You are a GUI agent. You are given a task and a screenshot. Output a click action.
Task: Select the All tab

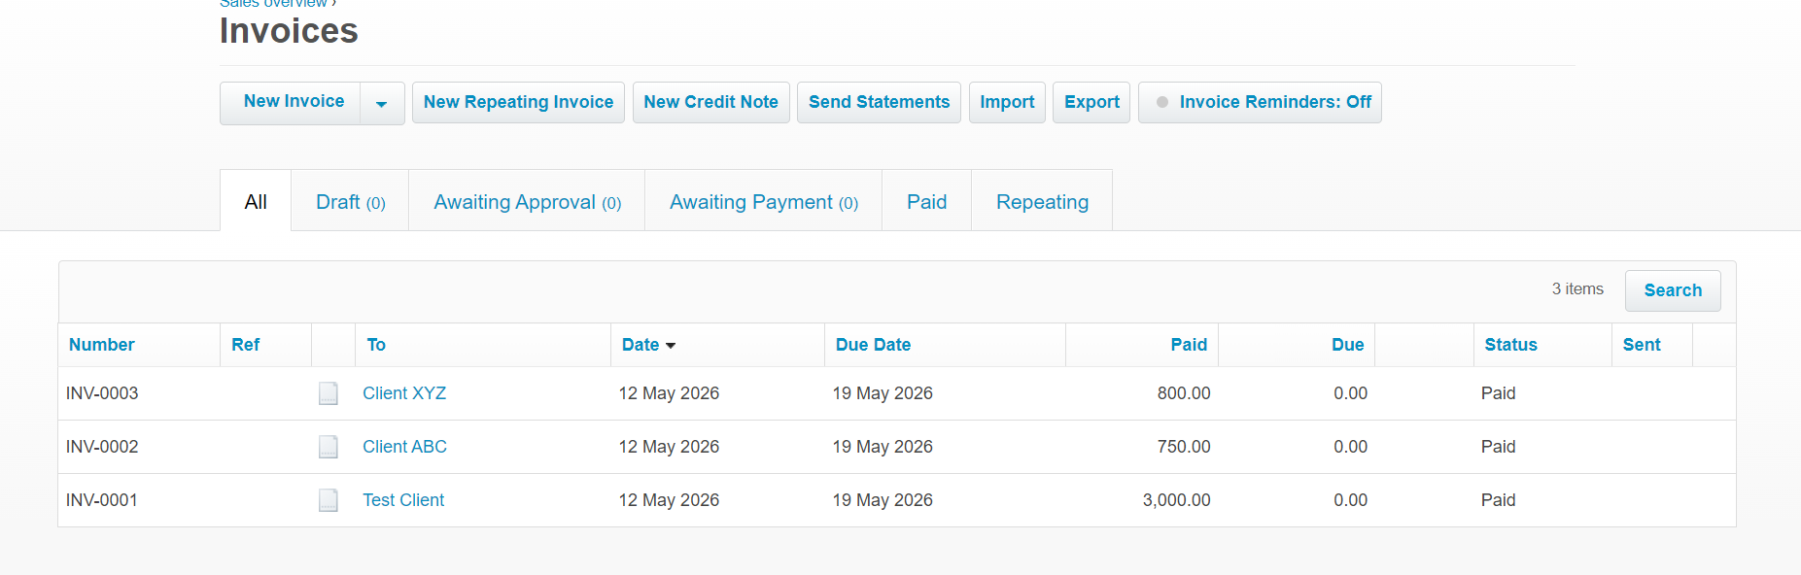pyautogui.click(x=256, y=201)
